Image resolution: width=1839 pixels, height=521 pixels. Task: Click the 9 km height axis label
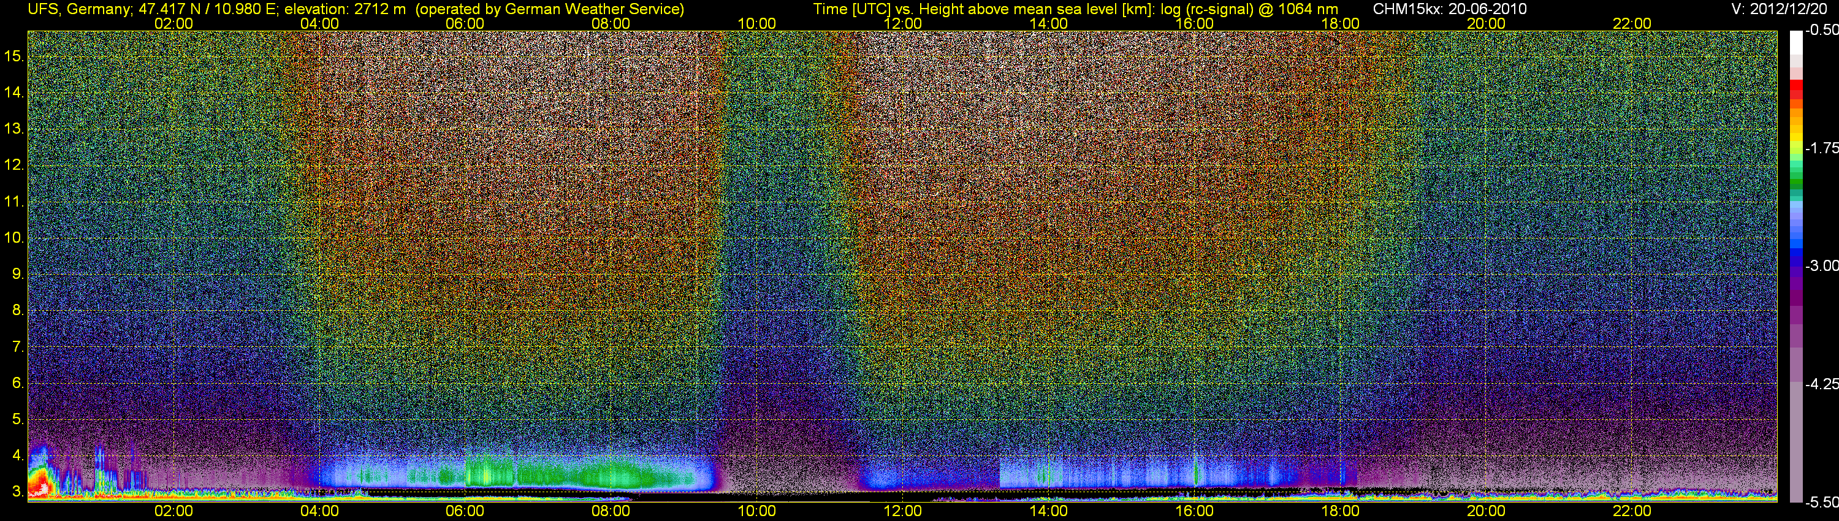pos(17,274)
